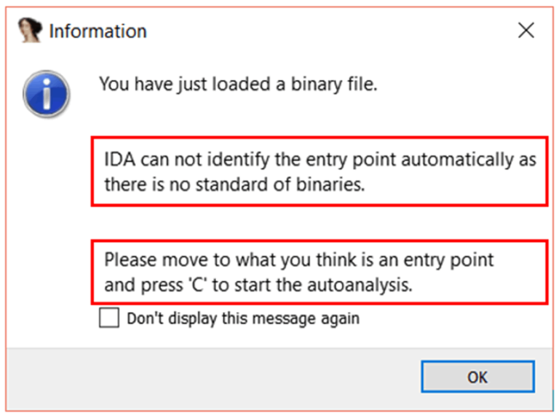The width and height of the screenshot is (559, 419).
Task: Click the word "autoanalysis" in the message
Action: pyautogui.click(x=361, y=285)
